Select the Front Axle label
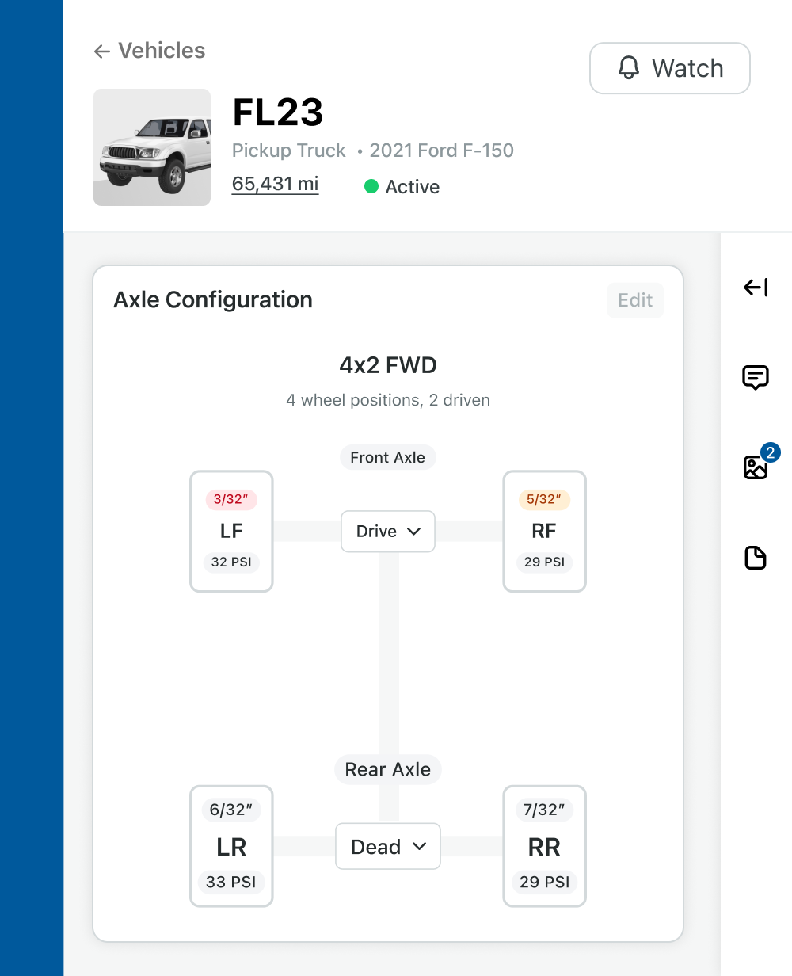 [x=387, y=457]
